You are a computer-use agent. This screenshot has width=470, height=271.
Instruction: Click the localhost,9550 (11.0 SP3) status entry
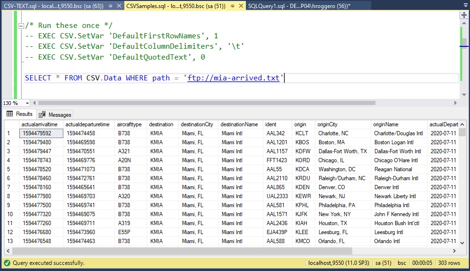coord(339,263)
